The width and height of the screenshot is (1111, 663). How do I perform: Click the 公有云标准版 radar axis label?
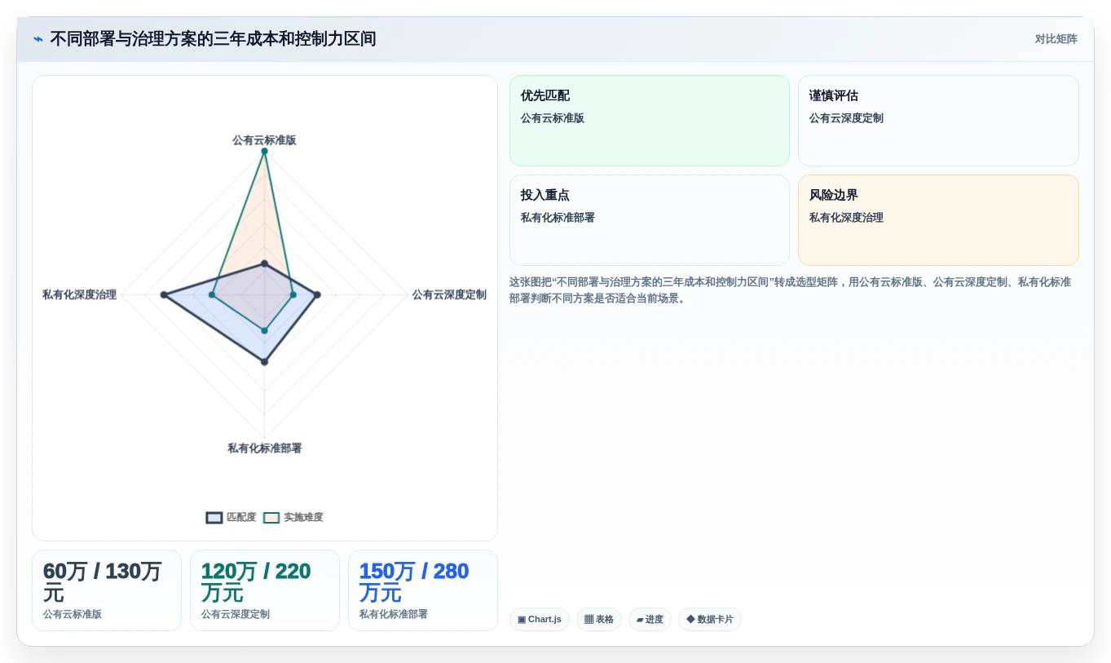point(264,140)
